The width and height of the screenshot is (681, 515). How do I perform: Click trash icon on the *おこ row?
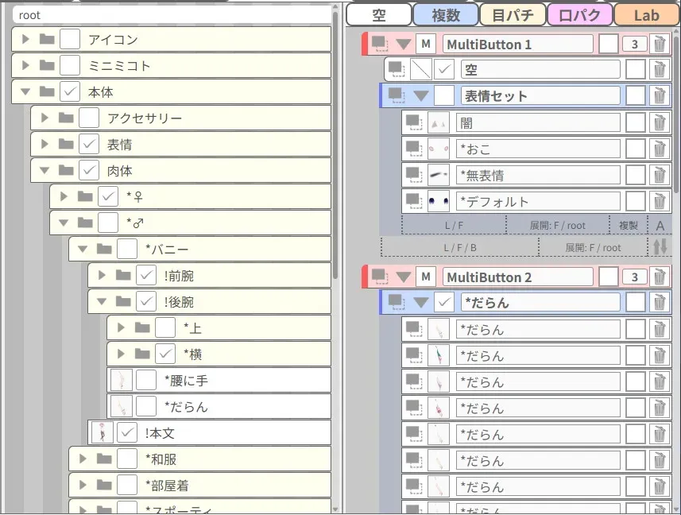660,149
